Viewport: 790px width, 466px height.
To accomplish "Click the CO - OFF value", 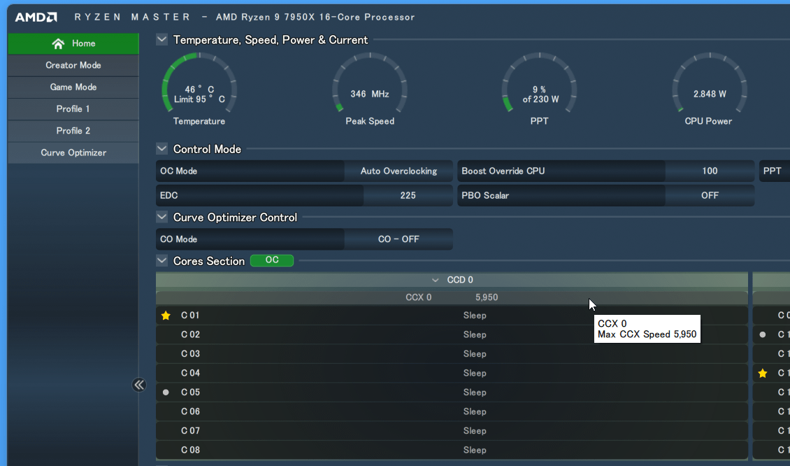I will pos(398,239).
